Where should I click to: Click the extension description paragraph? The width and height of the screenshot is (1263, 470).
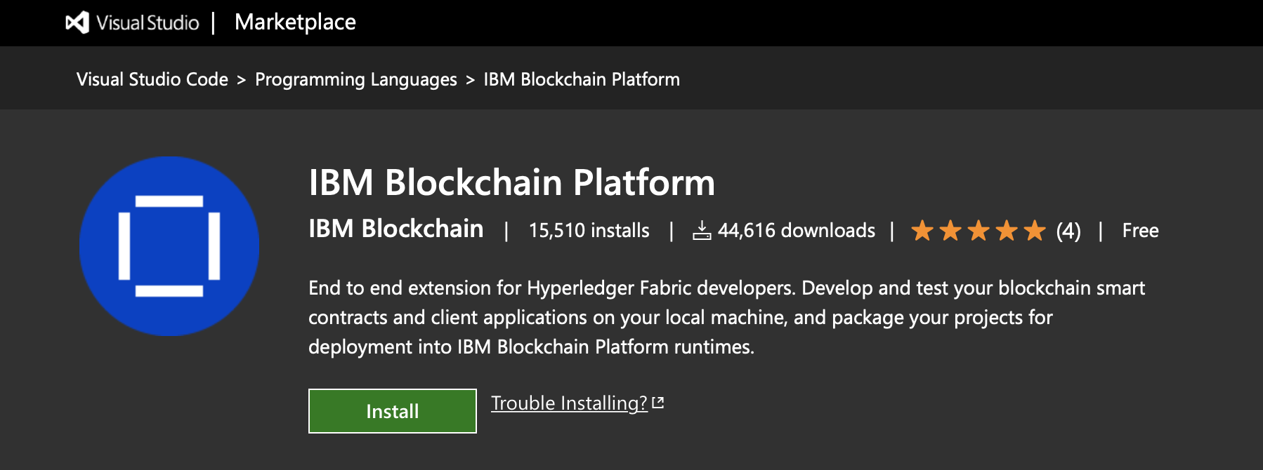(726, 317)
